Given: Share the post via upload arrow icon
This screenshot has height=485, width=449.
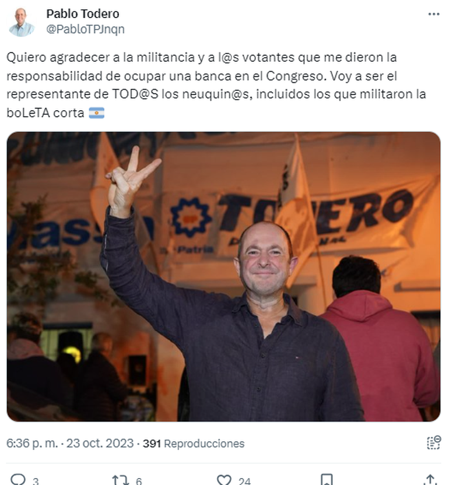Looking at the screenshot, I should 430,480.
